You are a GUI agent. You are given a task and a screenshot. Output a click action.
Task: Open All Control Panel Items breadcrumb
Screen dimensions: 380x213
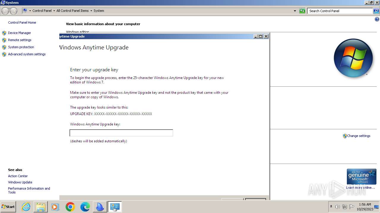[72, 11]
